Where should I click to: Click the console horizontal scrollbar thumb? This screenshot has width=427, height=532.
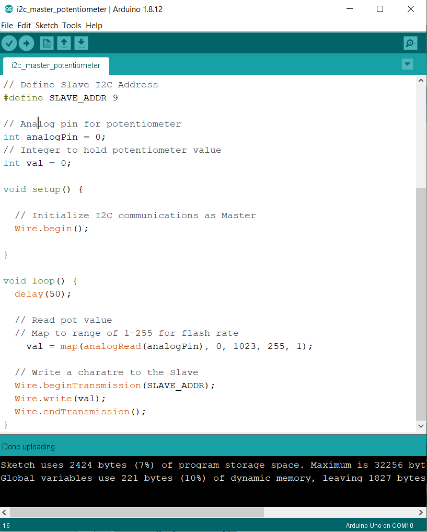[x=137, y=512]
